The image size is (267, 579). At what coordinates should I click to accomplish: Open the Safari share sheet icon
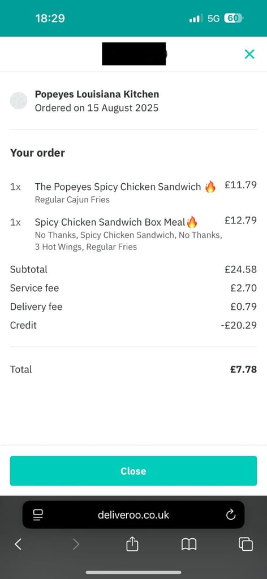(x=132, y=543)
